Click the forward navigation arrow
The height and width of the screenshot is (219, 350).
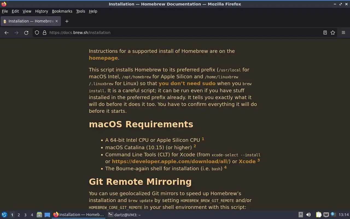(x=16, y=33)
